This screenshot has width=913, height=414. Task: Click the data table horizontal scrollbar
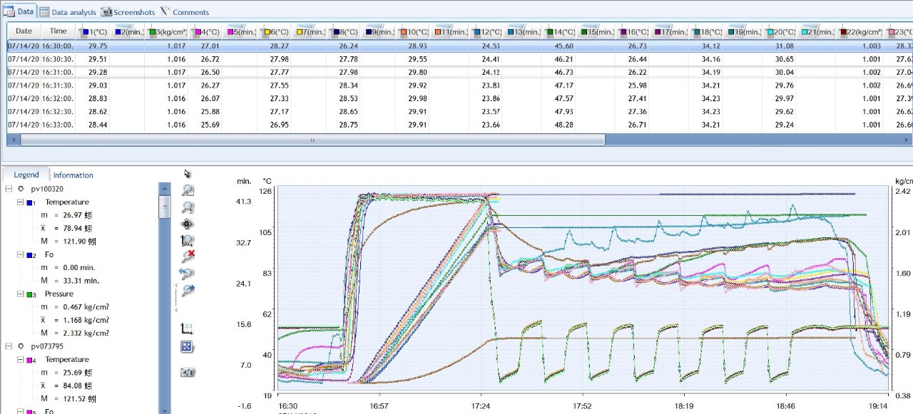(312, 140)
